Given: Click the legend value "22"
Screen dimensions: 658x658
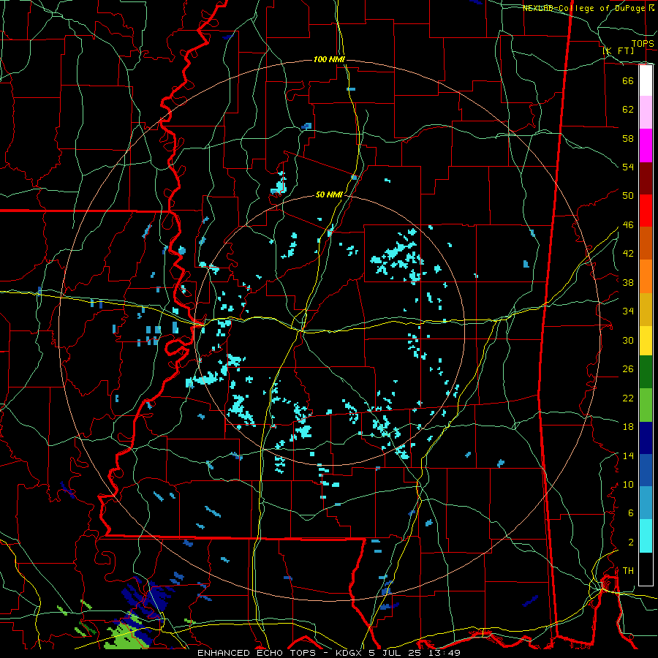Looking at the screenshot, I should coord(628,398).
